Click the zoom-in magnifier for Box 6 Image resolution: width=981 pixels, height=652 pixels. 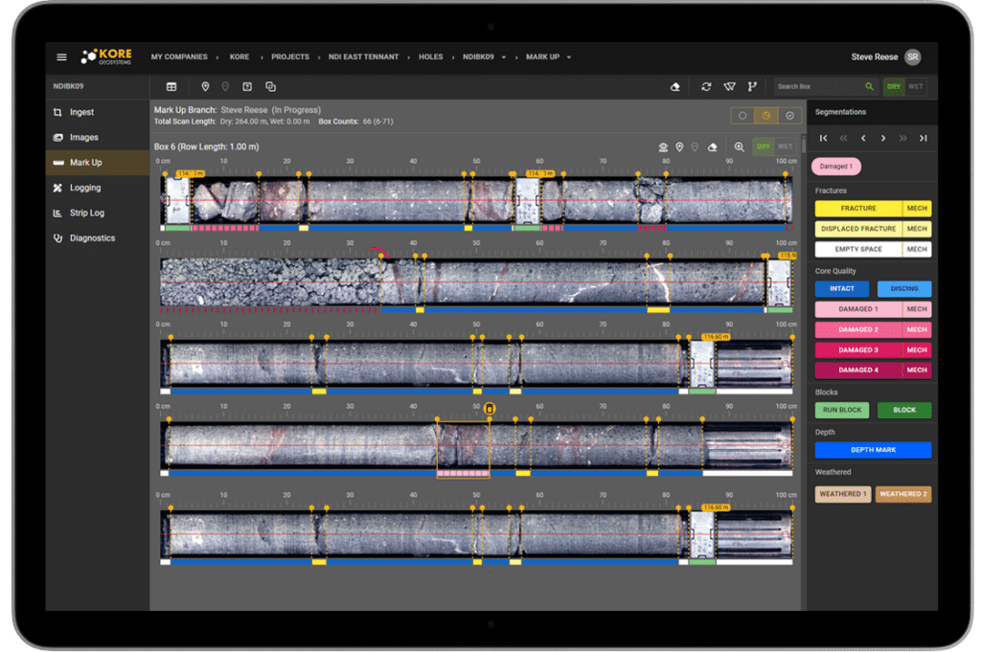[739, 147]
